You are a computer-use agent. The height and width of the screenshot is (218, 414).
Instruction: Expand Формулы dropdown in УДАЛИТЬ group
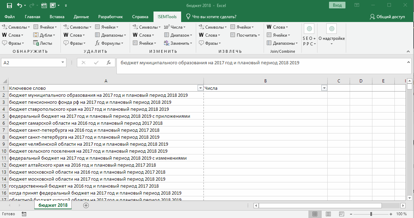pos(109,43)
